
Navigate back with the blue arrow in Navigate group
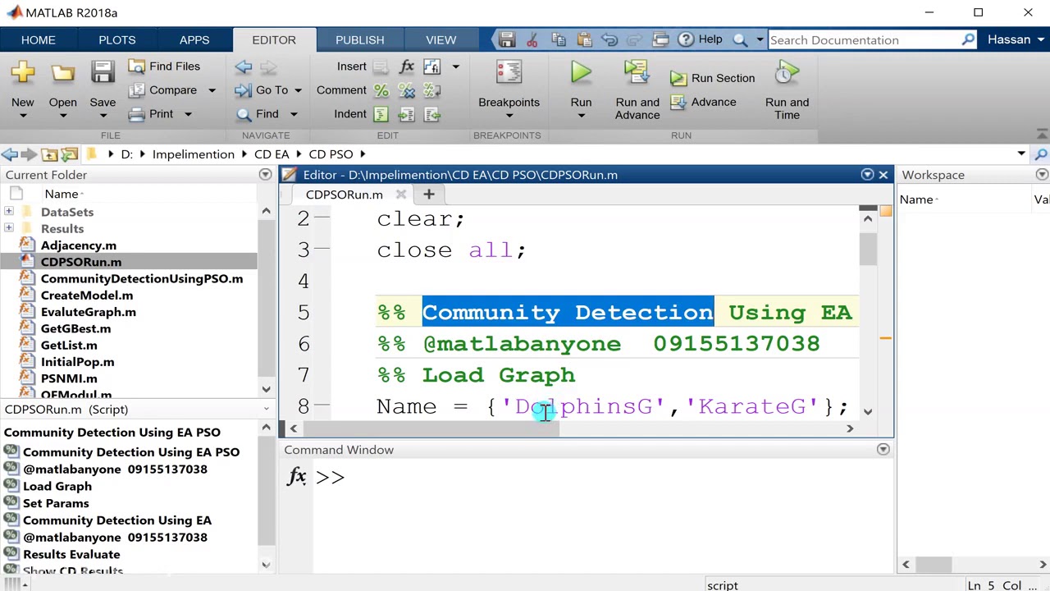click(x=244, y=66)
